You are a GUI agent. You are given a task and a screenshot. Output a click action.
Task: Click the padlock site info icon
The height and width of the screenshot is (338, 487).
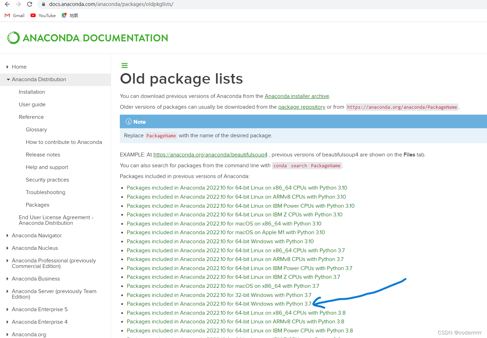43,4
